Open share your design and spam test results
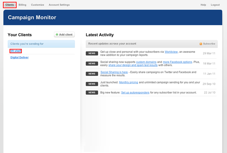Viewport: 227px width, 153px height. tap(133, 65)
